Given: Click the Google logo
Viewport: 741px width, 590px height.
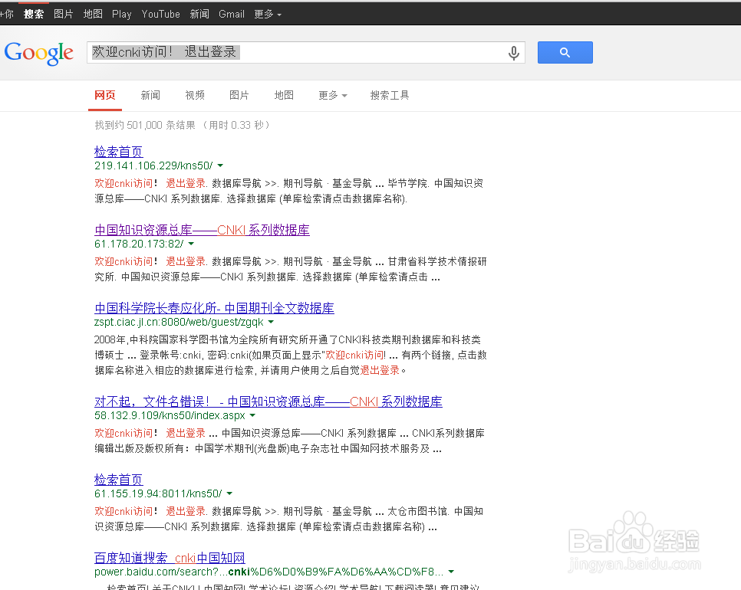Looking at the screenshot, I should tap(39, 53).
